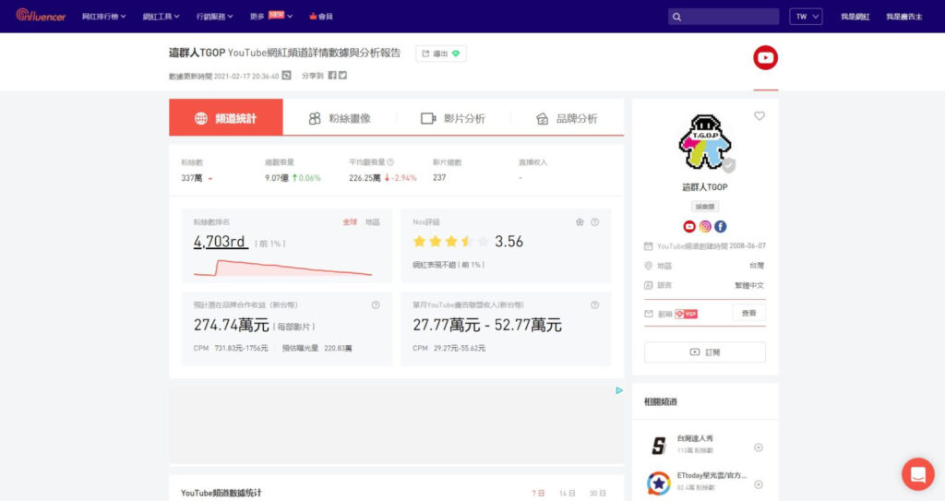Click the refresh icon beside the update time
This screenshot has width=945, height=501.
pyautogui.click(x=287, y=76)
